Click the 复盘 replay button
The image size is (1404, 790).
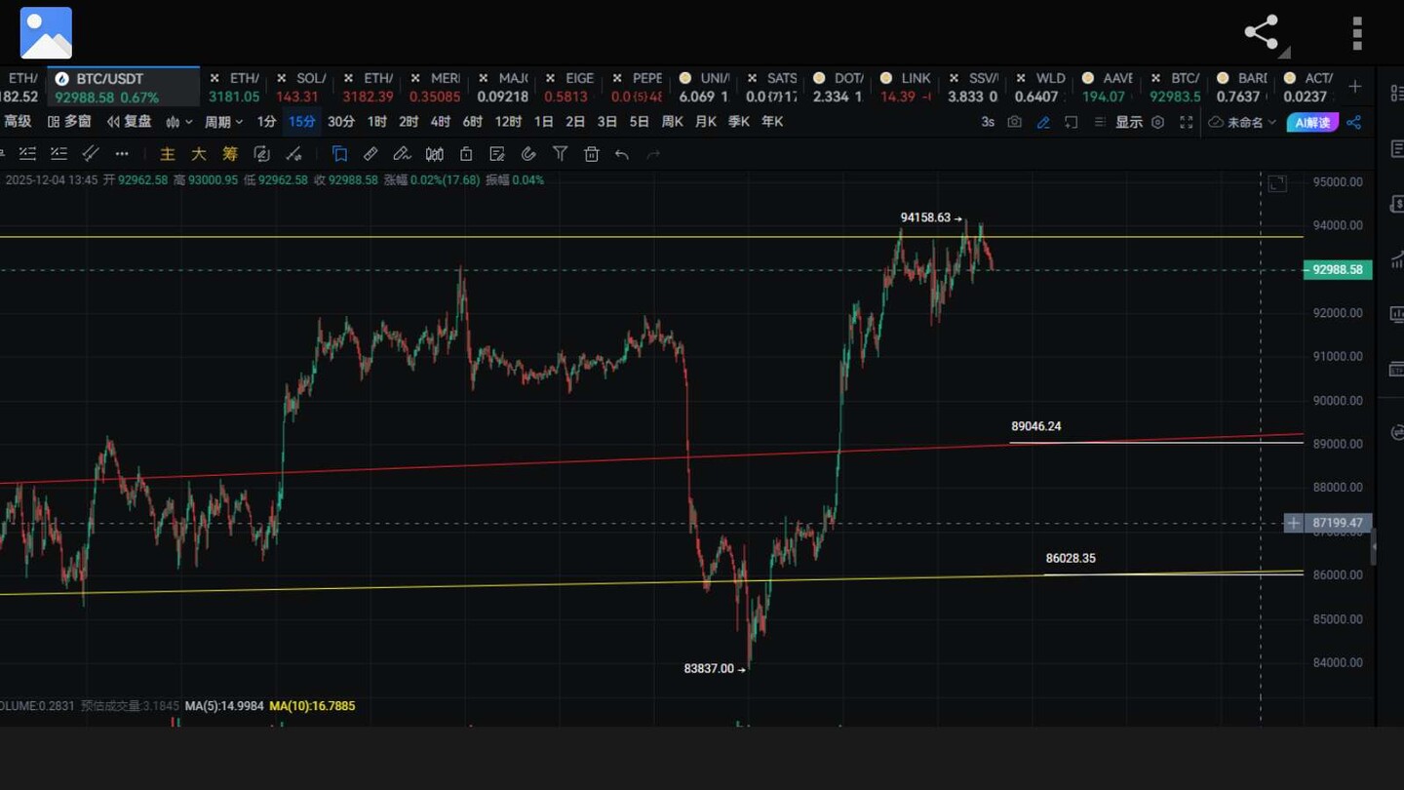tap(130, 122)
